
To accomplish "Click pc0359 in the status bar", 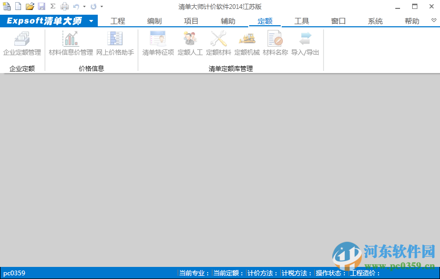I will [14, 273].
